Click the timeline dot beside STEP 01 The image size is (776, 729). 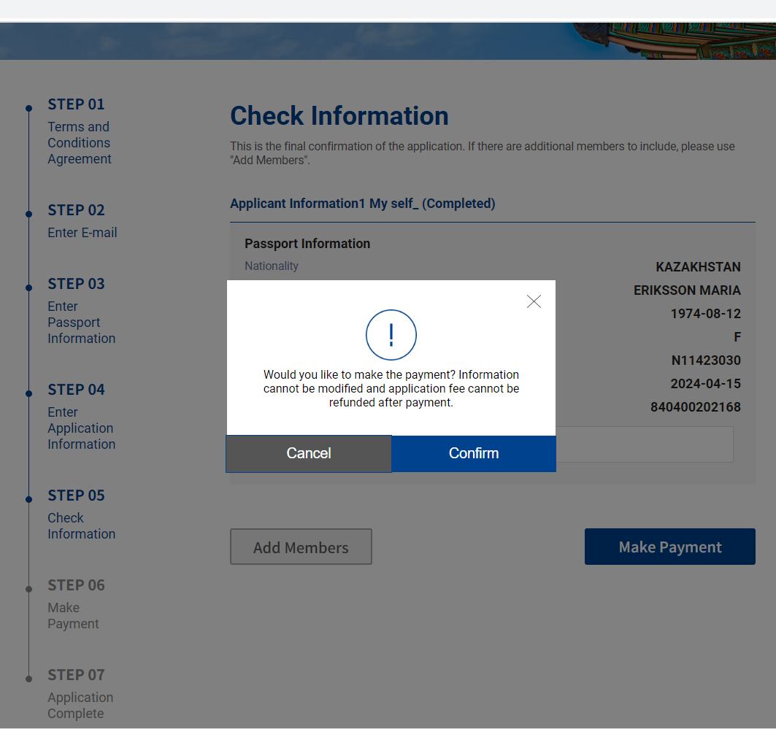[28, 108]
